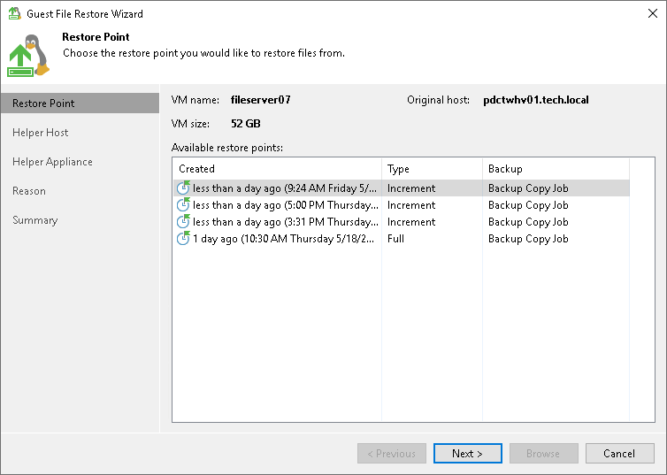
Task: Click the disabled Previous button
Action: pyautogui.click(x=391, y=453)
